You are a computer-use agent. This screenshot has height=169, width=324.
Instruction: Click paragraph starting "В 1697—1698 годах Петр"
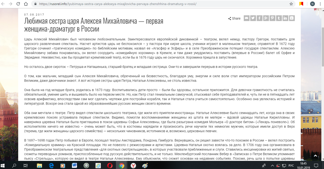click(159, 149)
